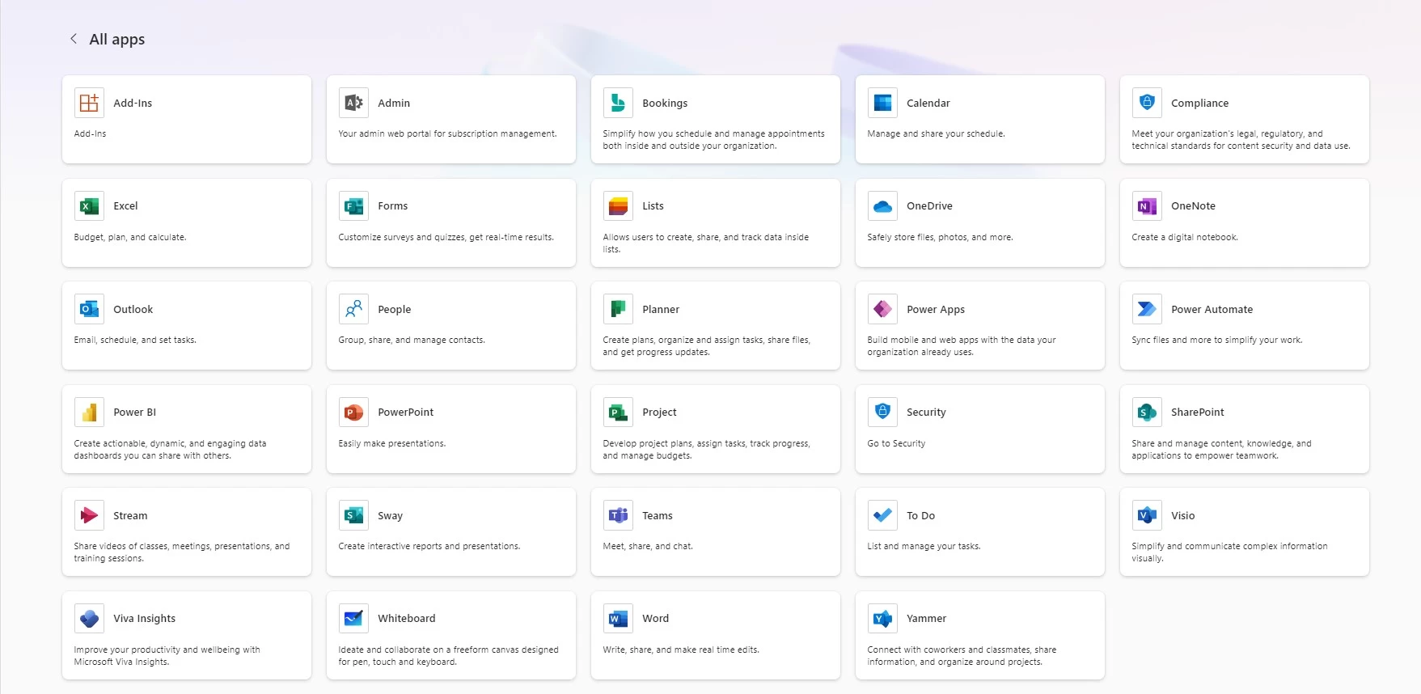Launch Stream from its icon
1421x694 pixels.
[89, 515]
